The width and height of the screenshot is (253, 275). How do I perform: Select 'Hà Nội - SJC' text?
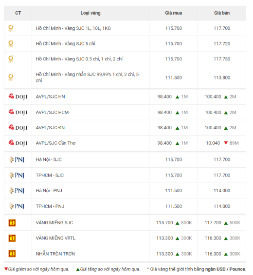(49, 159)
